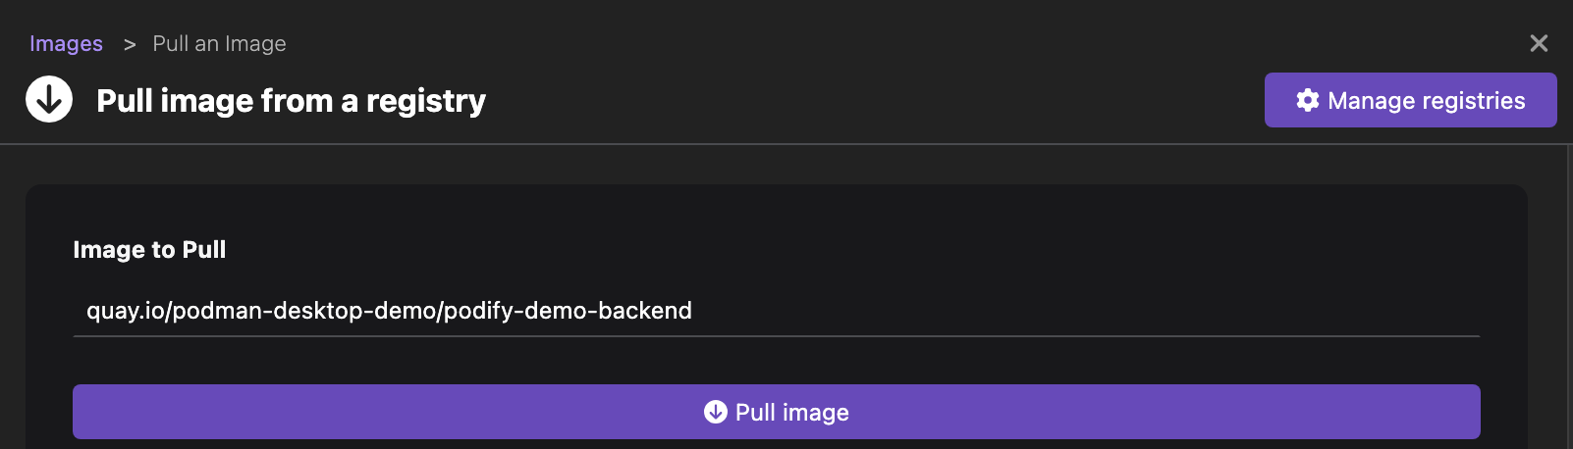Screen dimensions: 1573x449
Task: Focus the image name input field
Action: tap(776, 311)
